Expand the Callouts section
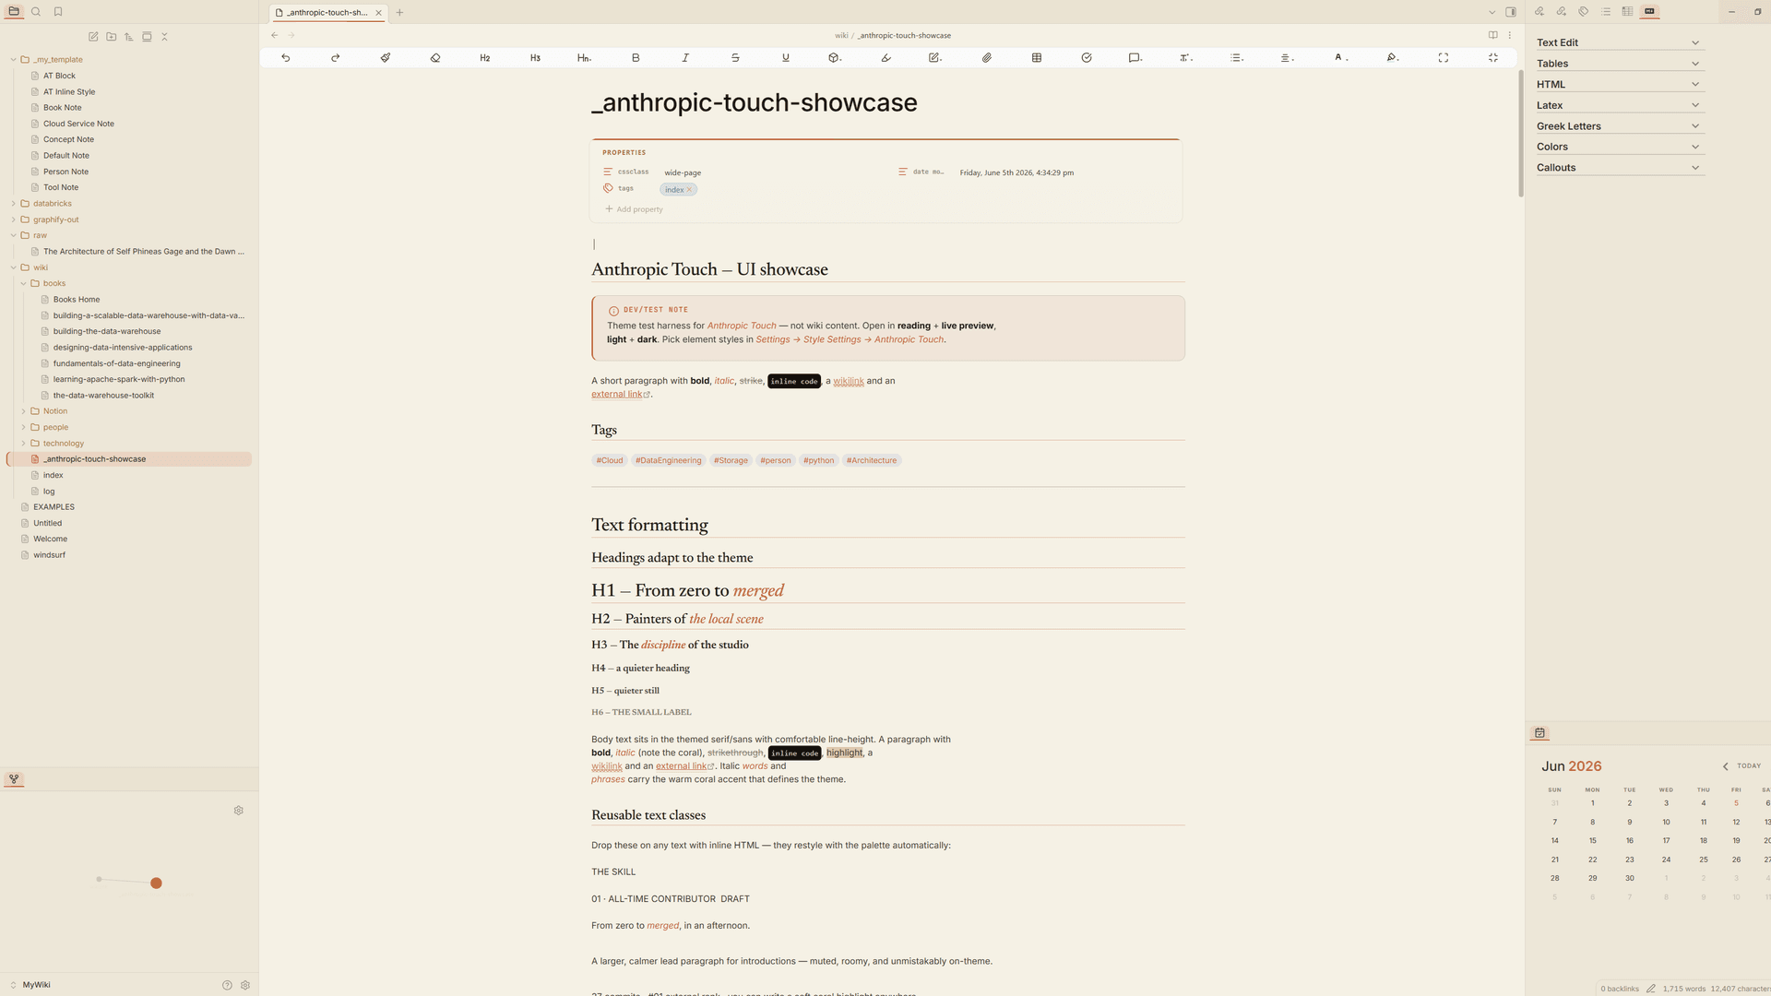 (x=1619, y=168)
